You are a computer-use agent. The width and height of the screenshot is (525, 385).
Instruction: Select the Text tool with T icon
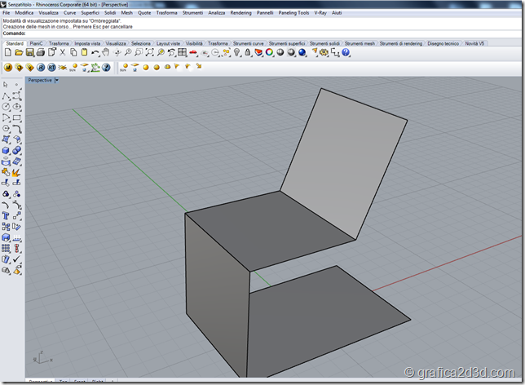click(x=6, y=215)
